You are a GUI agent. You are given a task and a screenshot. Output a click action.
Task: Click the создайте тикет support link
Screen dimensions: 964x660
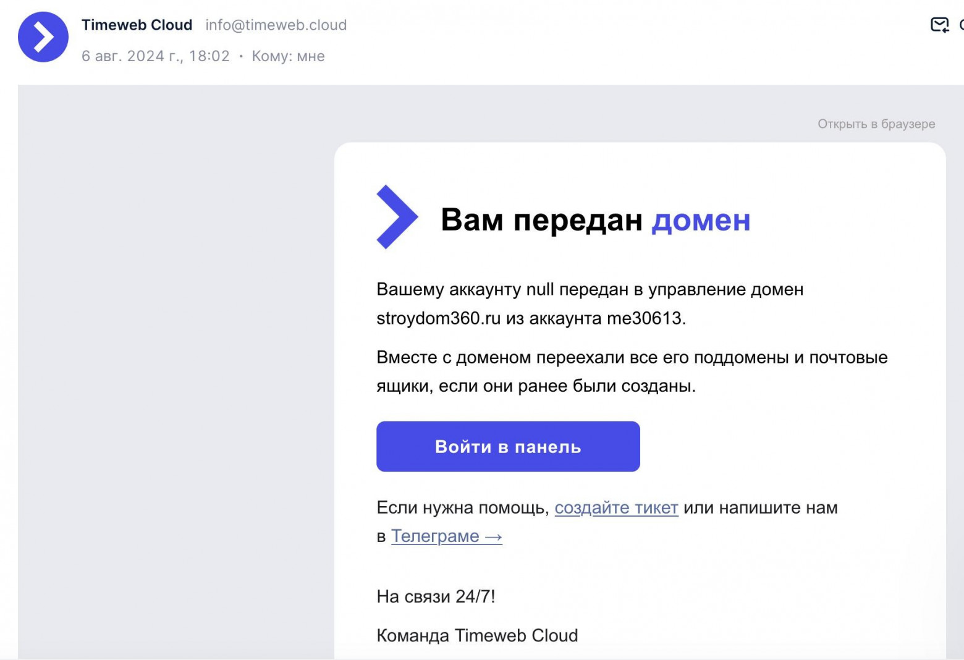click(617, 507)
